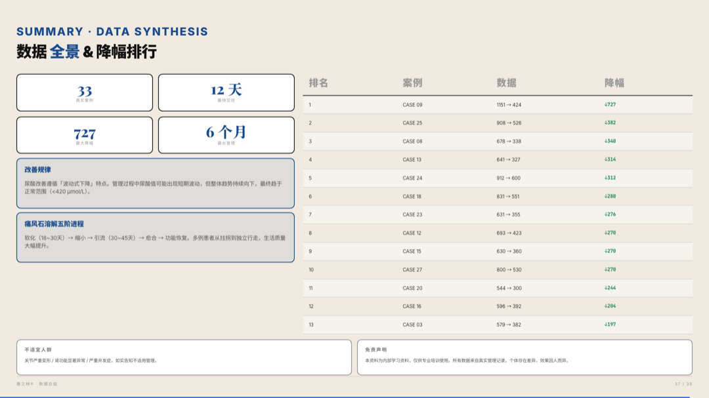Click the green "↓312" reduction value
This screenshot has height=398, width=709.
pos(610,178)
